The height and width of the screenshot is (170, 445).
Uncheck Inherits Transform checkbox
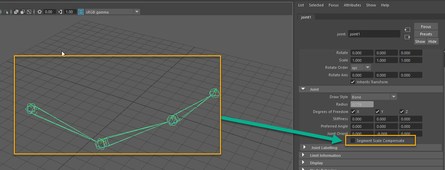pos(353,82)
